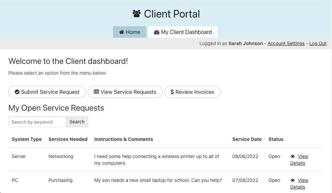This screenshot has height=193, width=332.
Task: Go to Review Invoices
Action: (192, 92)
